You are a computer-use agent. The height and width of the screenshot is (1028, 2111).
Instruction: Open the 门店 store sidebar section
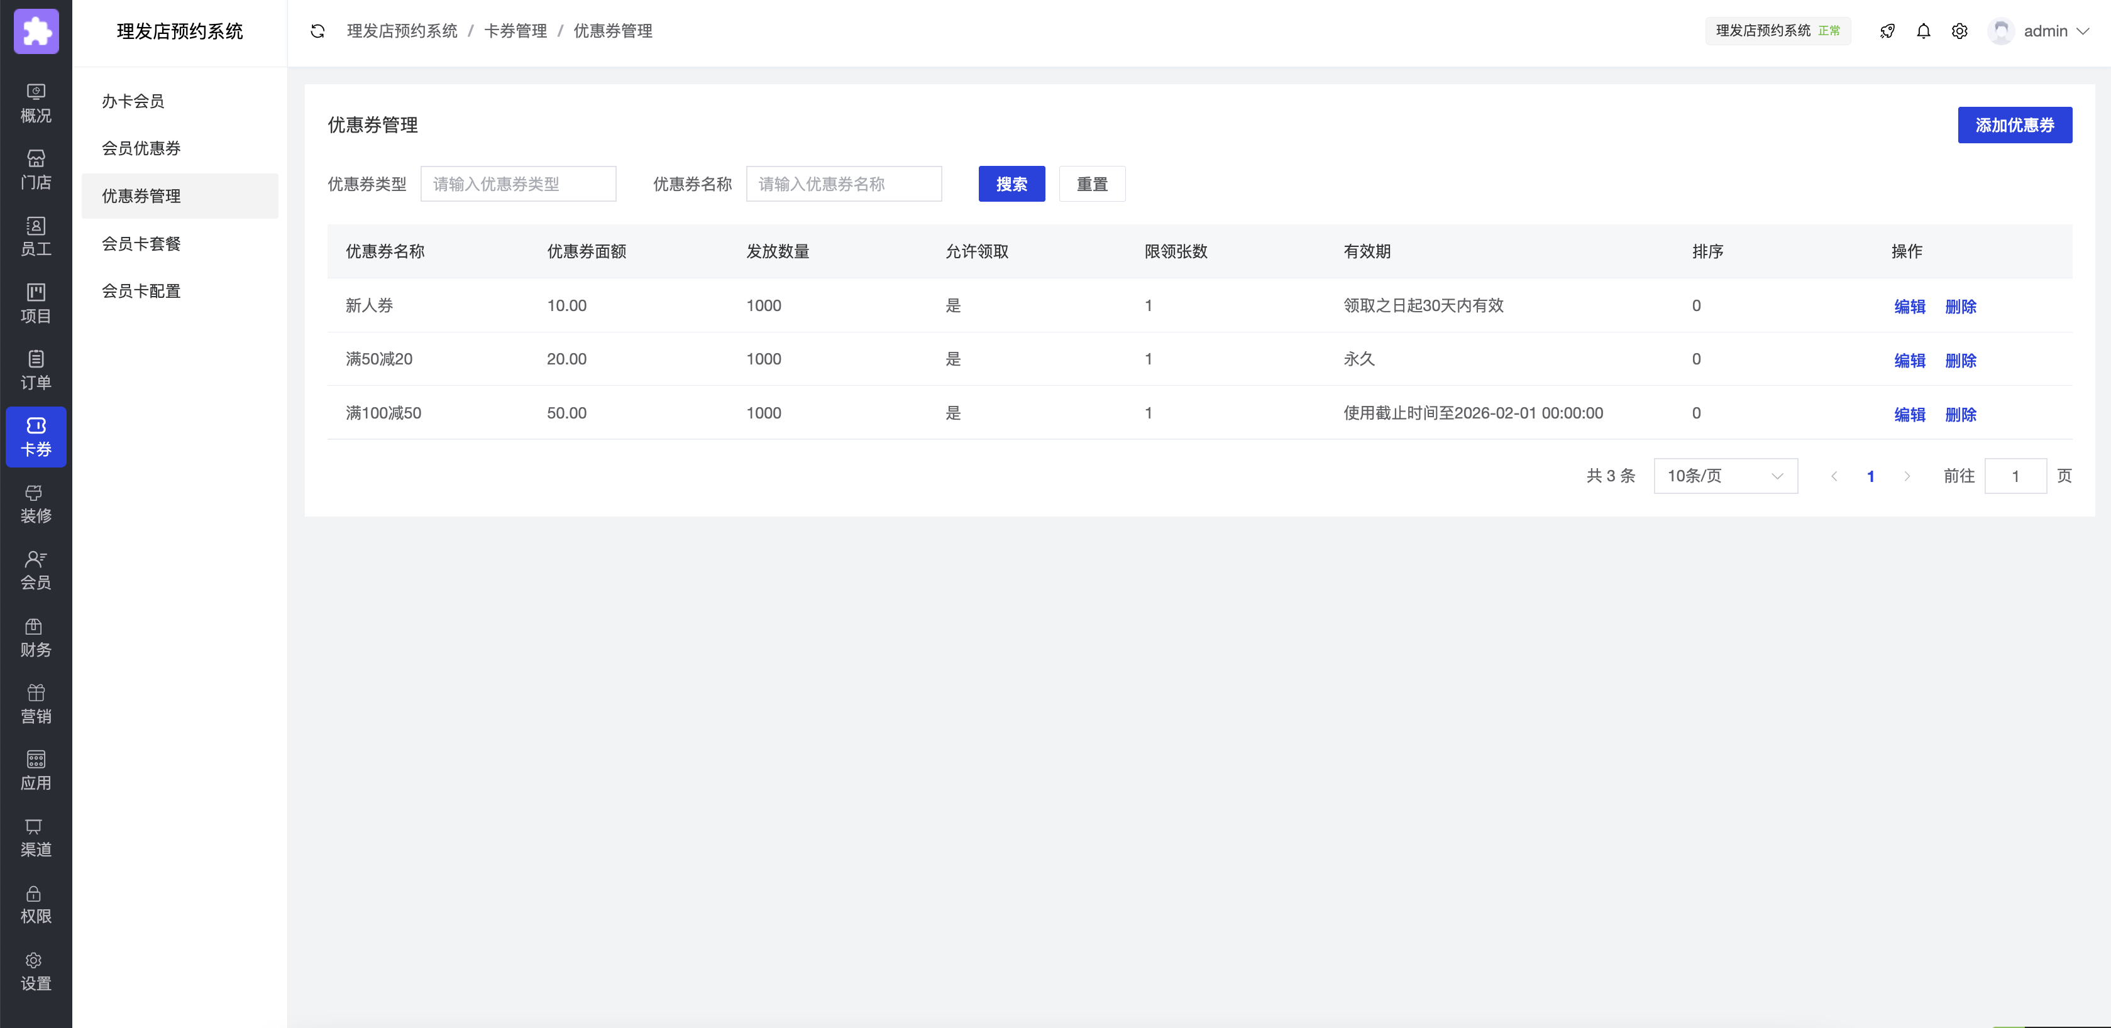tap(36, 170)
